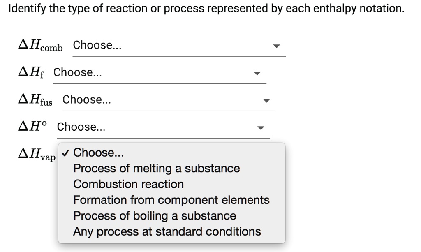Click the ΔHfus Choose field
This screenshot has height=252, width=421.
[169, 99]
